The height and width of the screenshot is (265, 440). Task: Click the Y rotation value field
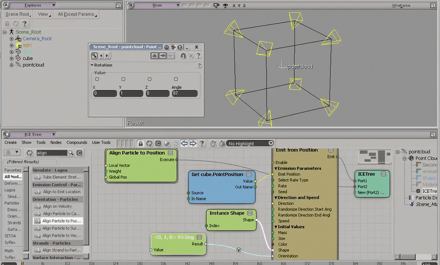(x=131, y=93)
